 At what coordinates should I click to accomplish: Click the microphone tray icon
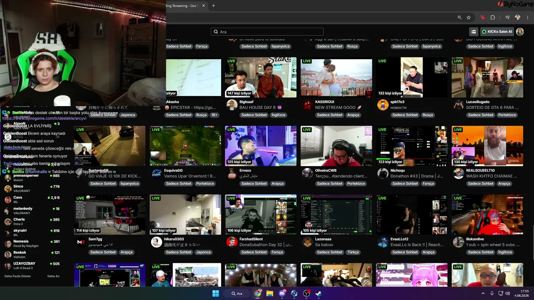(x=492, y=293)
